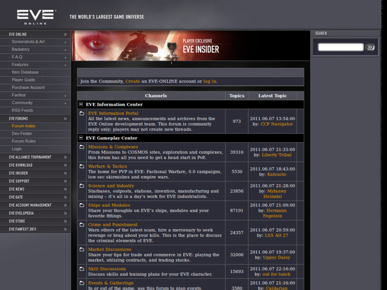Viewport: 387px width, 290px height.
Task: Click Login in sidebar
Action: (16, 149)
